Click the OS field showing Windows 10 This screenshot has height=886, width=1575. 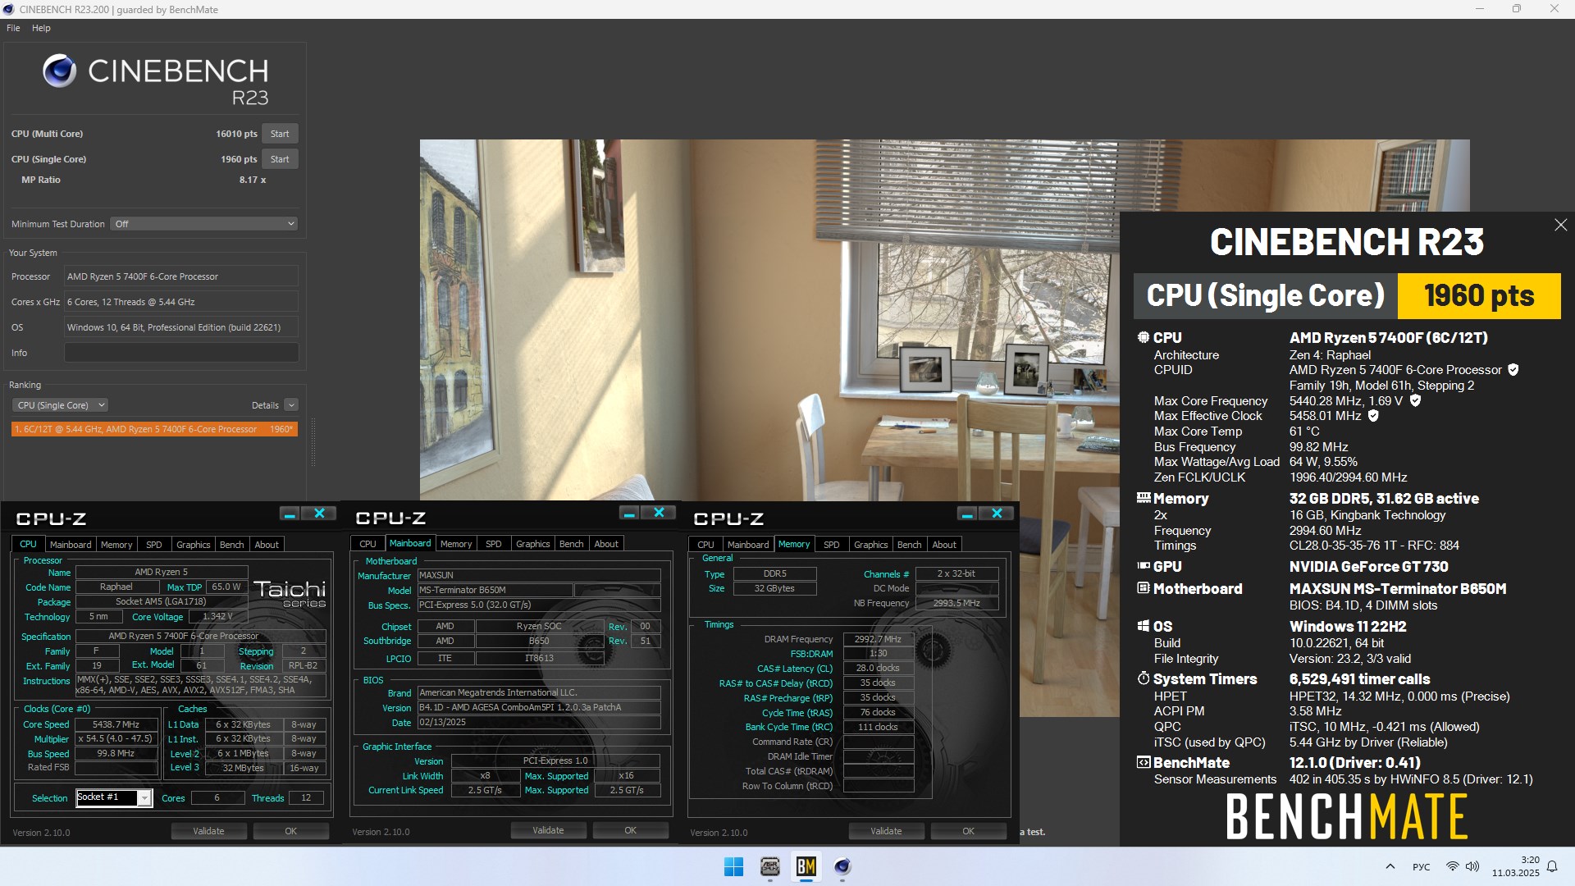point(181,327)
